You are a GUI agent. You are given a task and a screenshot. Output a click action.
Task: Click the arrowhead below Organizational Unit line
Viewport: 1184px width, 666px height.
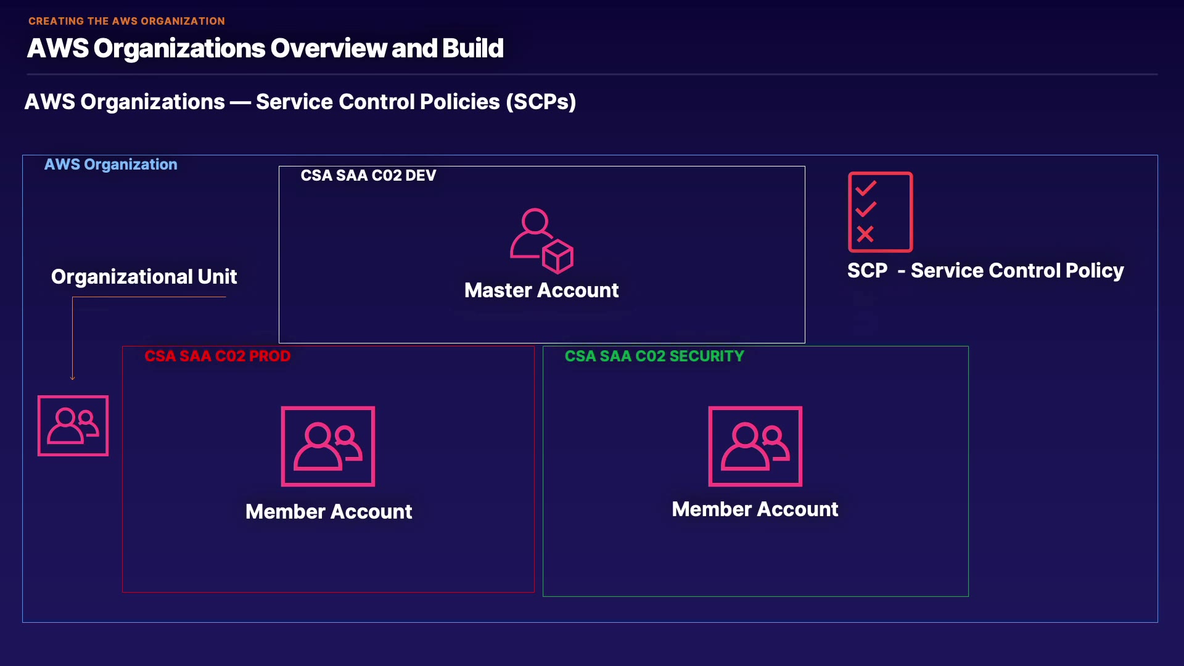[73, 377]
